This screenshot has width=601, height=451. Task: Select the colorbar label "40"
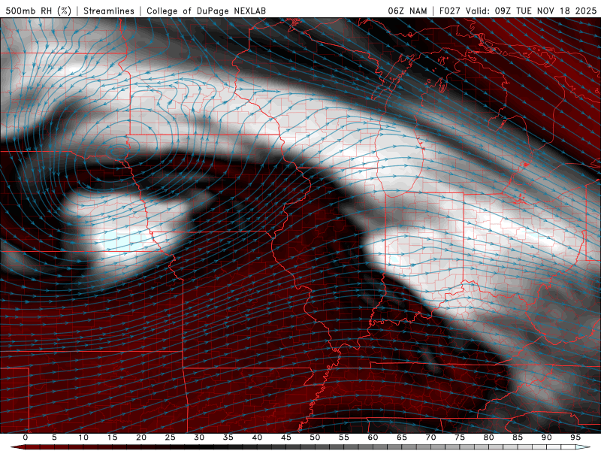click(x=257, y=437)
